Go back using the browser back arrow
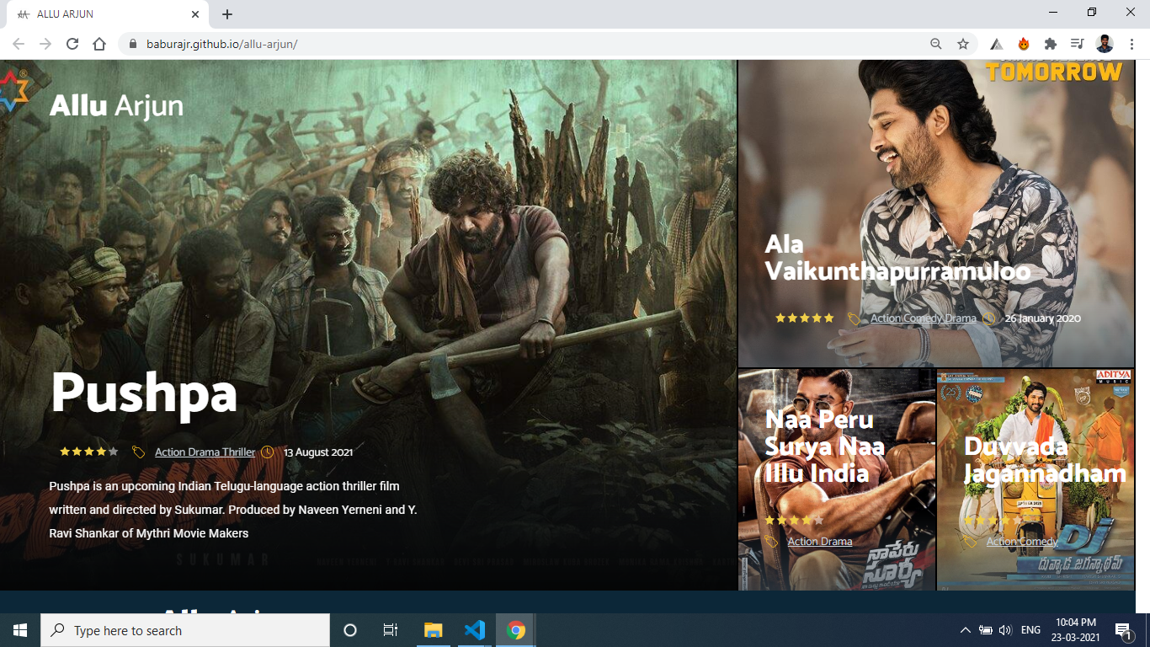Screen dimensions: 1150x647 (19, 44)
